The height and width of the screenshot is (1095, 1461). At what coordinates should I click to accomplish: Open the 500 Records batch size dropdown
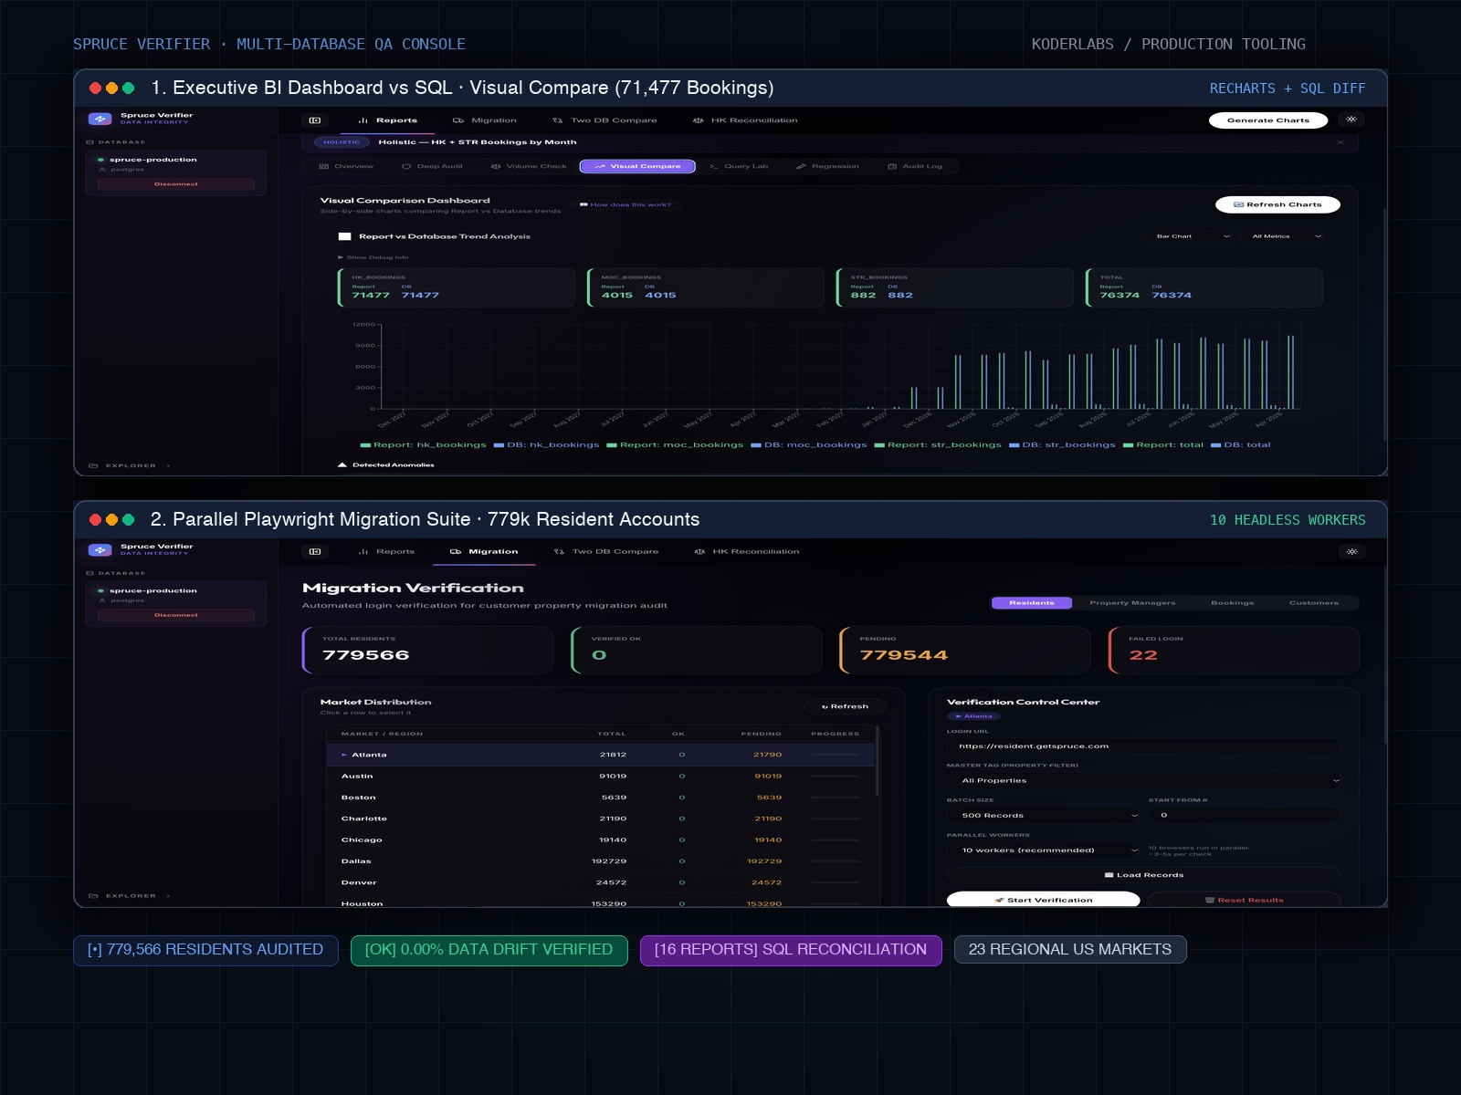tap(1044, 816)
